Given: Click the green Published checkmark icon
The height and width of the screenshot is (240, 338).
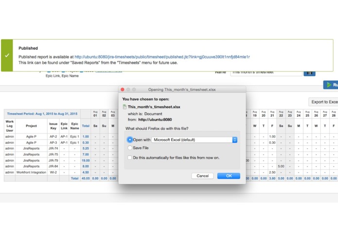Looking at the screenshot, I should (x=7, y=55).
